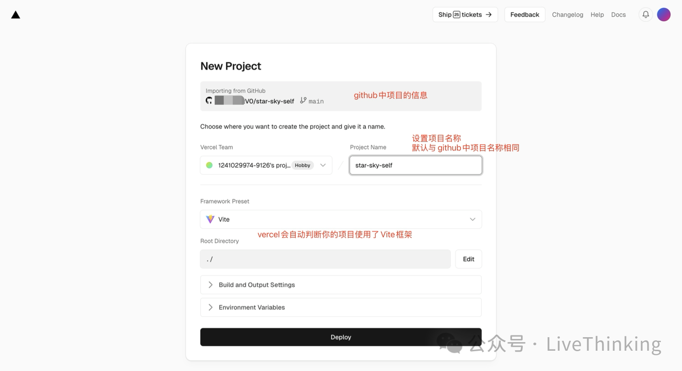The width and height of the screenshot is (682, 371).
Task: Click the arrow in Ship tickets button
Action: pyautogui.click(x=488, y=14)
